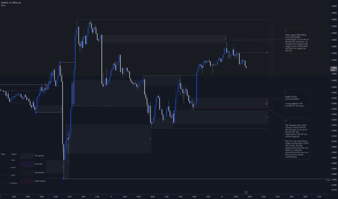The width and height of the screenshot is (338, 199).
Task: Click the red Internal marker in the legend
Action: point(10,154)
